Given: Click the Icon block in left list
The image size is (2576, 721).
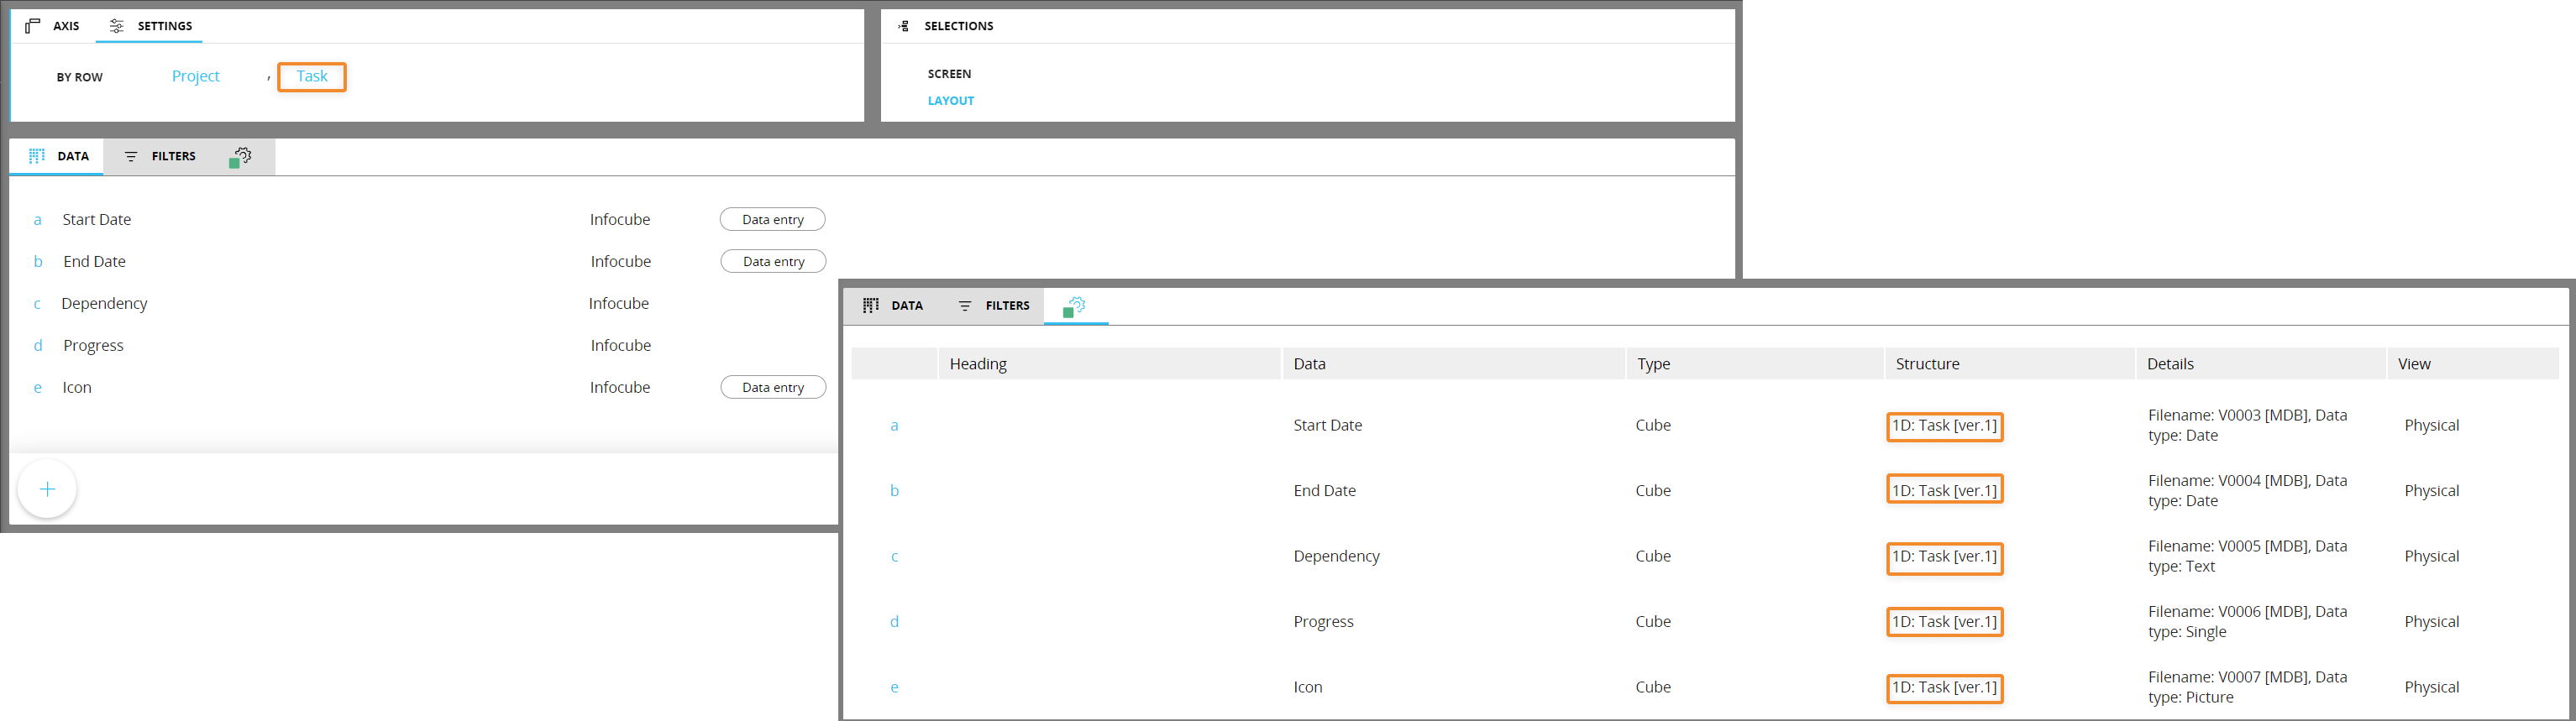Looking at the screenshot, I should pyautogui.click(x=77, y=387).
